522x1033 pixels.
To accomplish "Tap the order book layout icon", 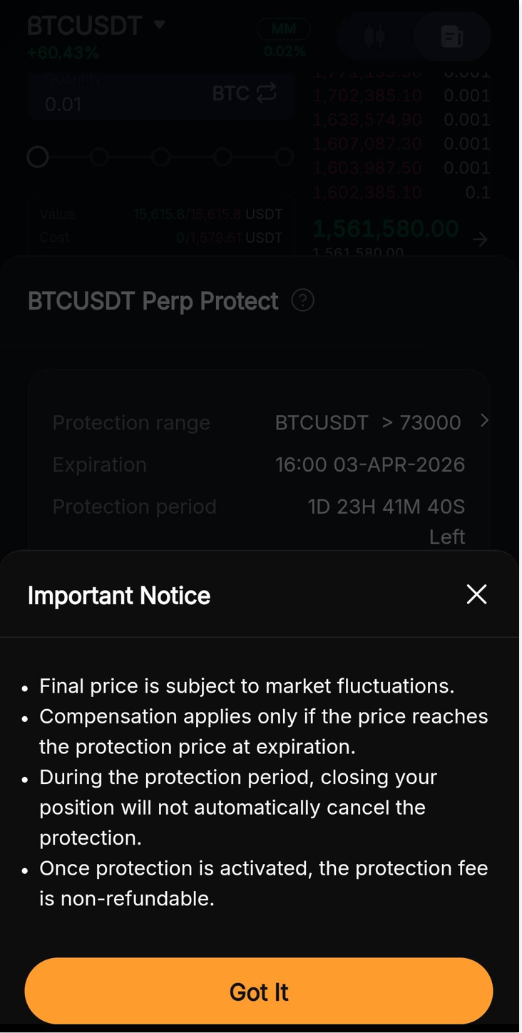I will (x=452, y=36).
